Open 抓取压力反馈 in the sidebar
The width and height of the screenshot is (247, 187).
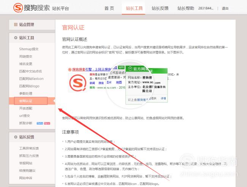[29, 156]
